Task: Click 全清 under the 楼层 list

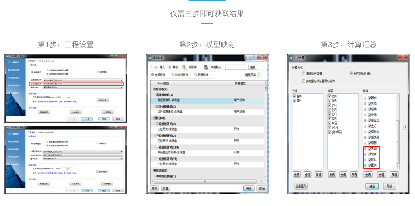Action: coord(343,175)
